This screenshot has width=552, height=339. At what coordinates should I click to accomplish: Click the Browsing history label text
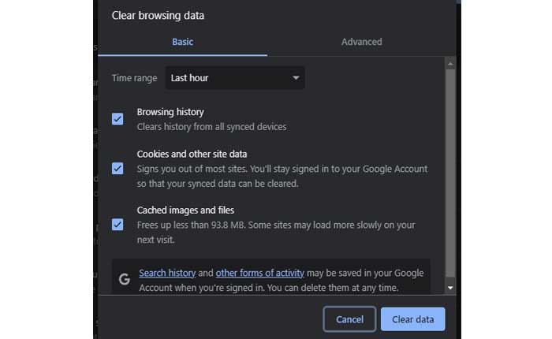click(170, 112)
